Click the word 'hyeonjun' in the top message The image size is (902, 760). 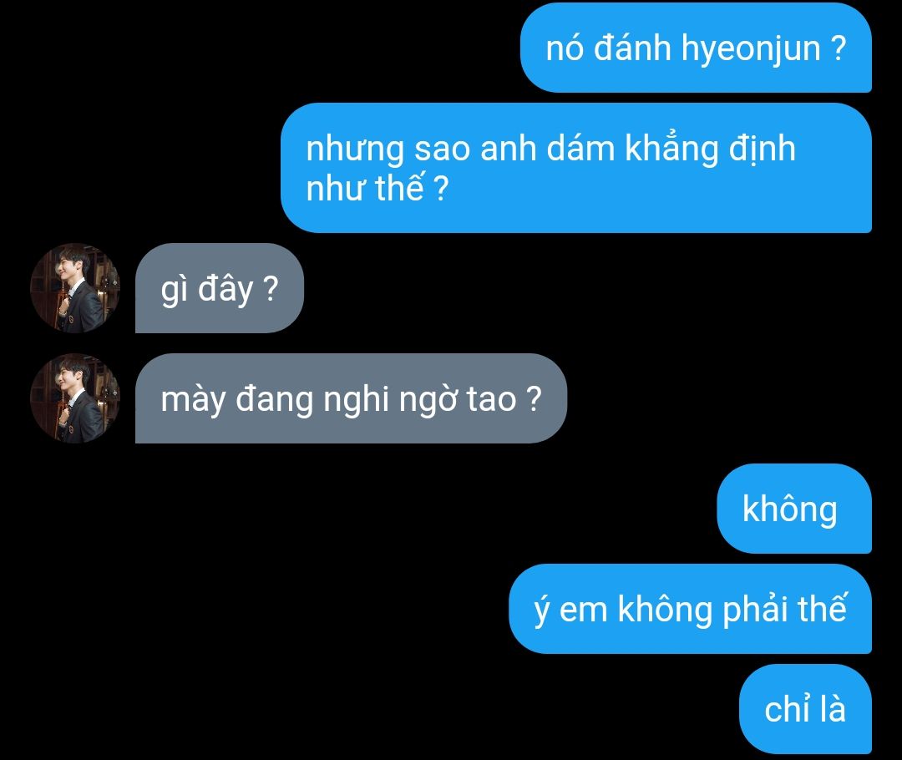(x=751, y=50)
